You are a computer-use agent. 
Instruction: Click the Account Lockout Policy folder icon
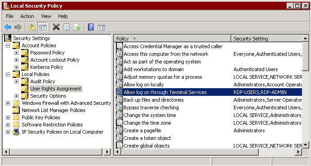click(25, 60)
